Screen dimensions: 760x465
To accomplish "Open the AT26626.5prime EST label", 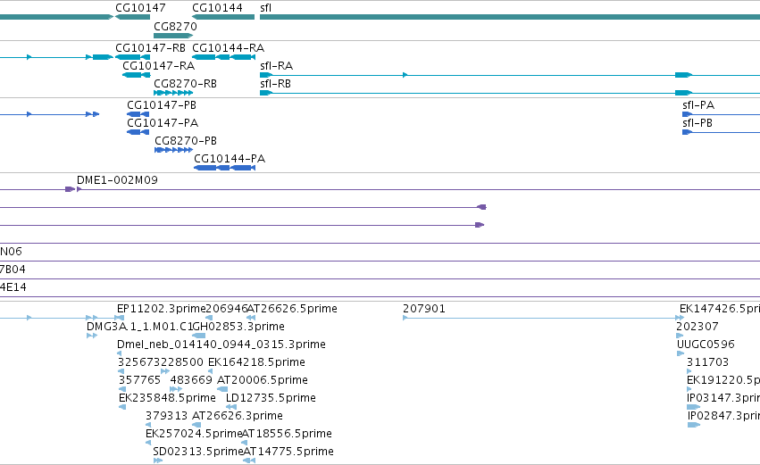I will 292,309.
